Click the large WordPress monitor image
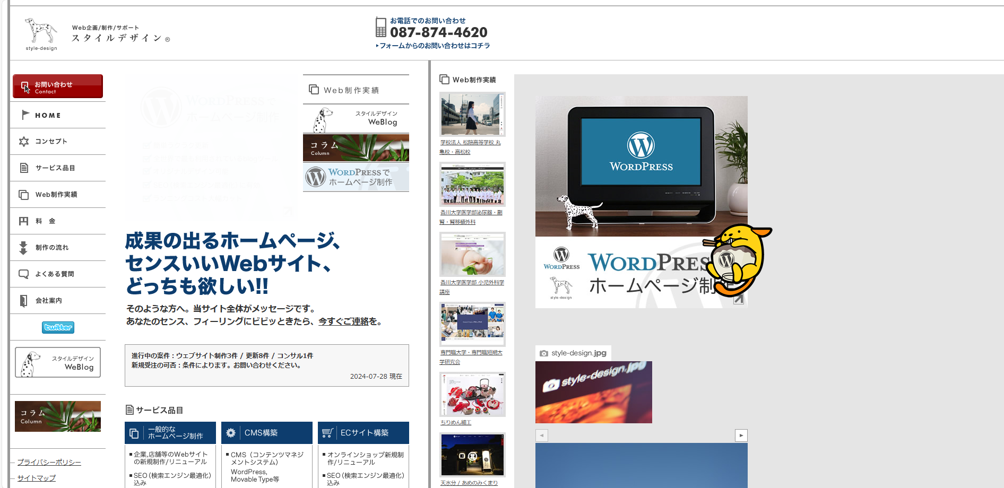This screenshot has height=488, width=1004. click(642, 166)
